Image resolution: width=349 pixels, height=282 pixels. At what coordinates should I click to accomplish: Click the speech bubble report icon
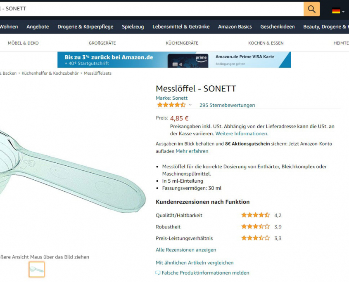click(158, 273)
